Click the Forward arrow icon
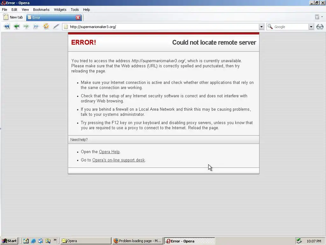Screen dimensions: 326x245 pyautogui.click(x=26, y=26)
